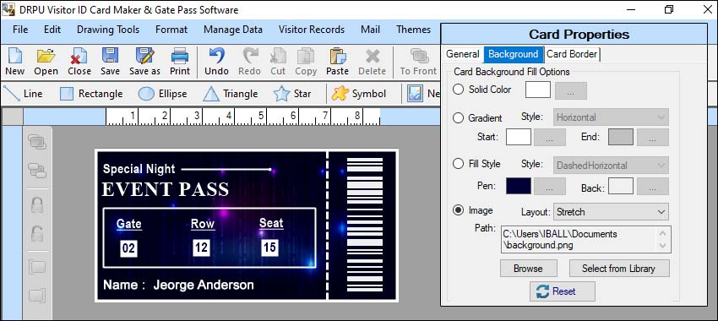Undo the last action
718x321 pixels.
point(216,62)
